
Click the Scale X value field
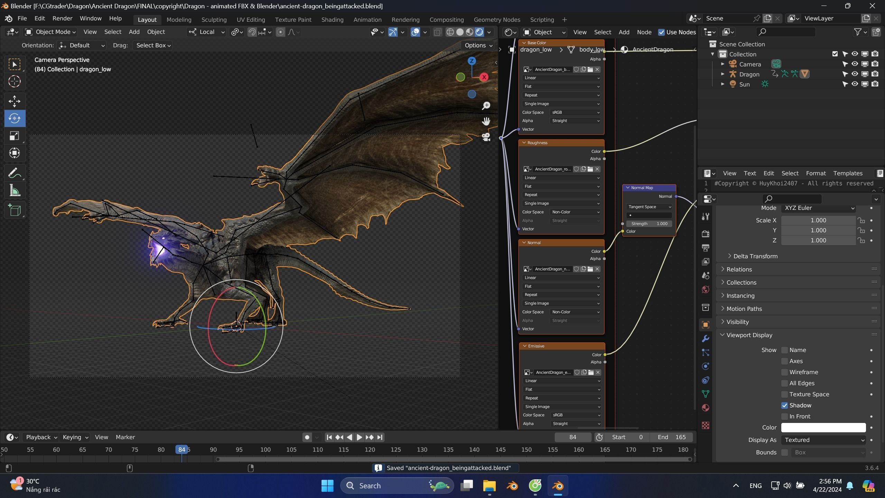pos(818,221)
